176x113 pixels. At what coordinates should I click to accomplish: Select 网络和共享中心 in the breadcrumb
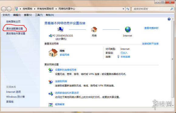pos(67,9)
